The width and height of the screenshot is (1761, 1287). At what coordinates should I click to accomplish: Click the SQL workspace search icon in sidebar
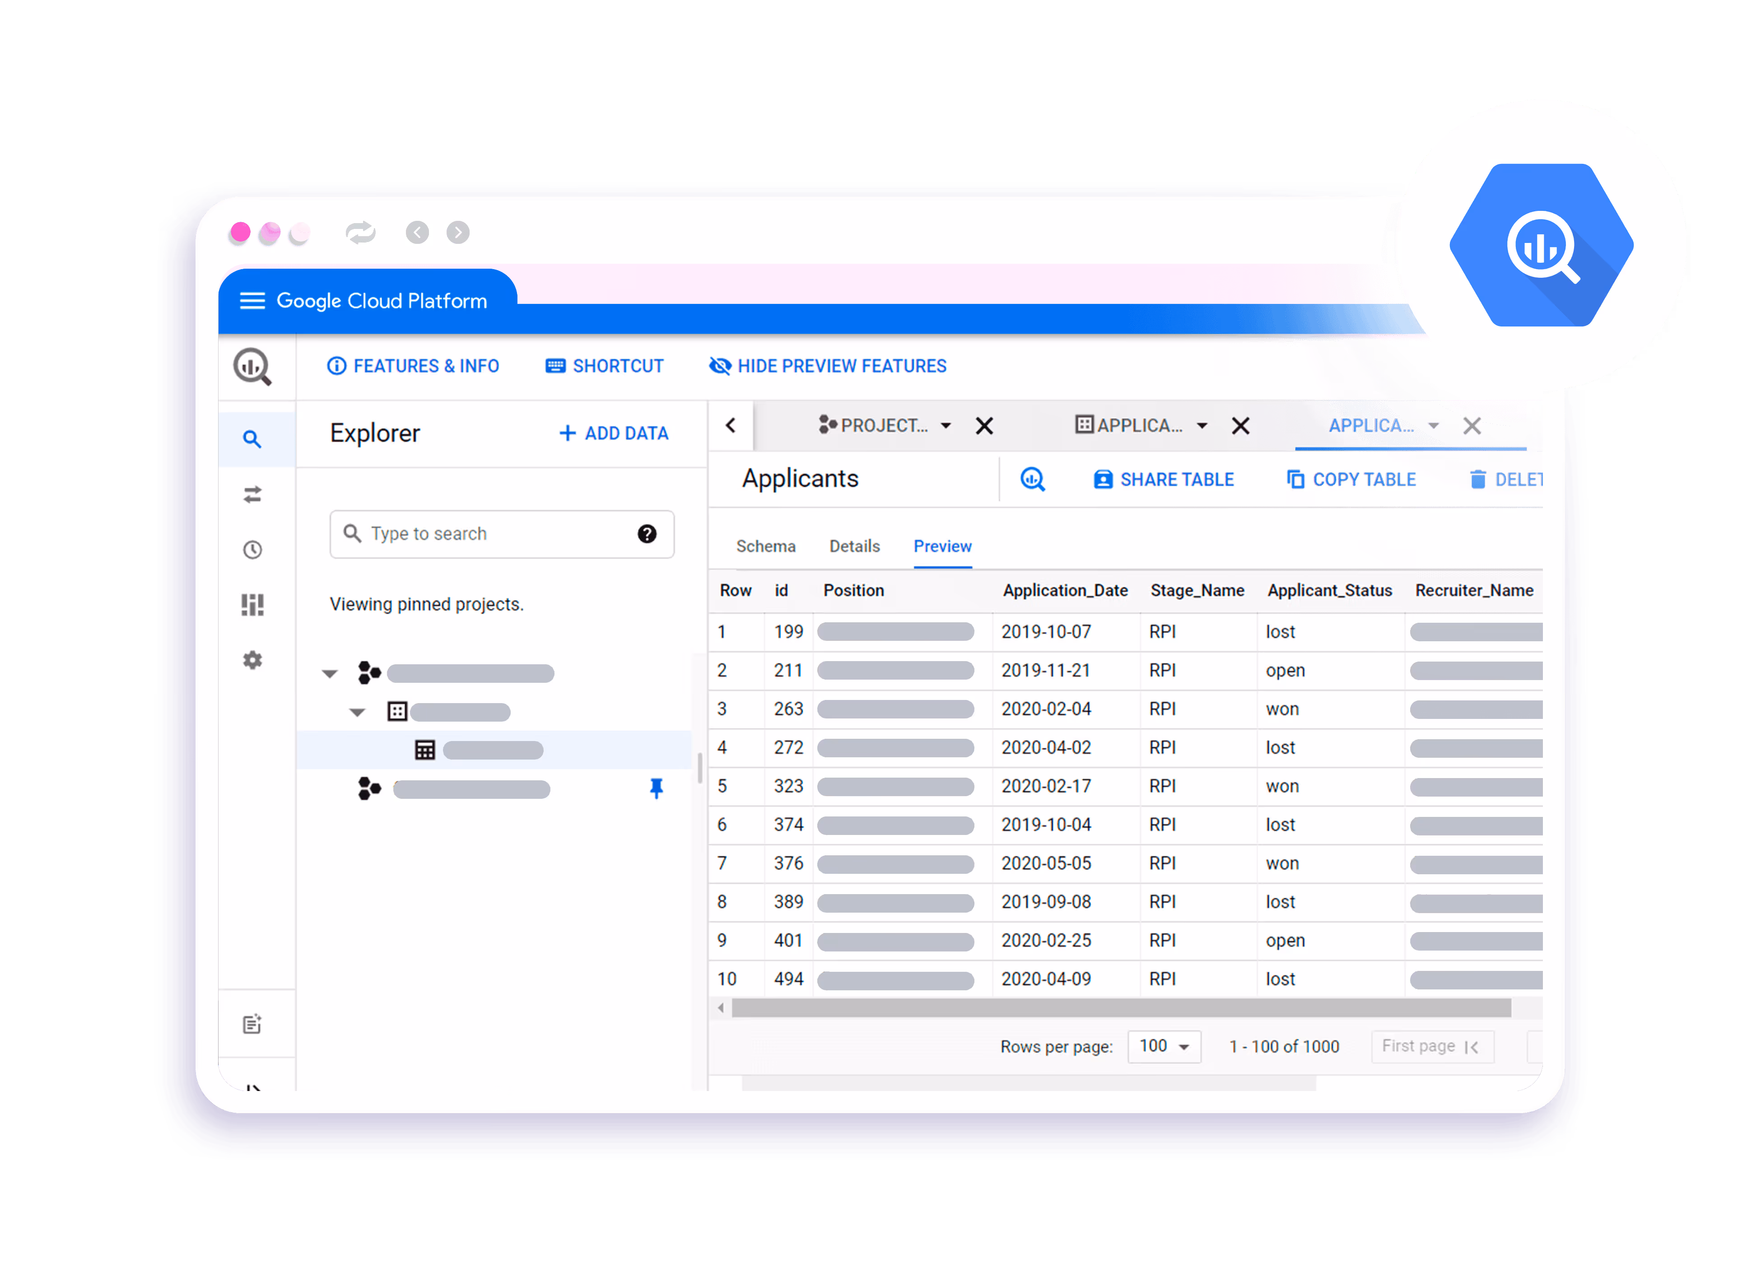click(252, 439)
